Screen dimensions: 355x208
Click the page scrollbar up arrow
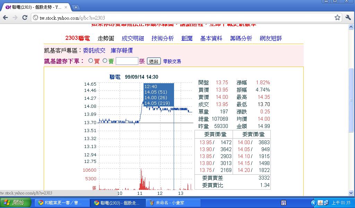coord(351,27)
